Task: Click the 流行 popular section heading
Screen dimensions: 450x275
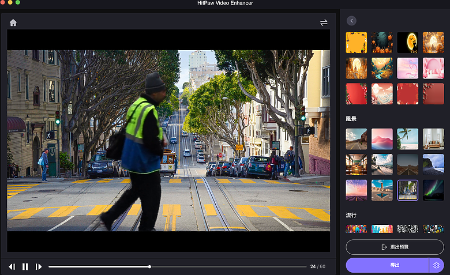Action: [x=351, y=215]
